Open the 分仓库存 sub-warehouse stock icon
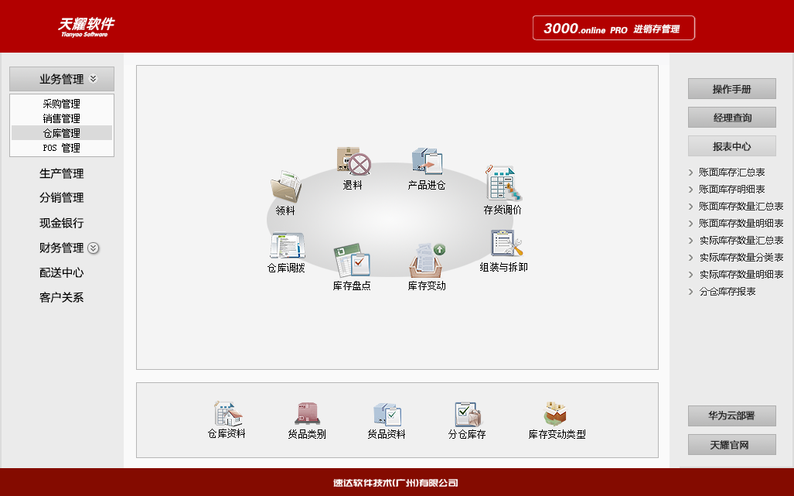The image size is (794, 496). coord(467,415)
